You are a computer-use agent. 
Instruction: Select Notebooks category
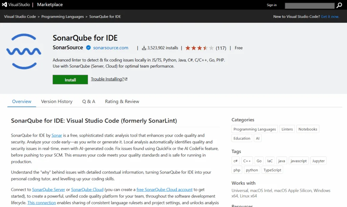pyautogui.click(x=308, y=129)
